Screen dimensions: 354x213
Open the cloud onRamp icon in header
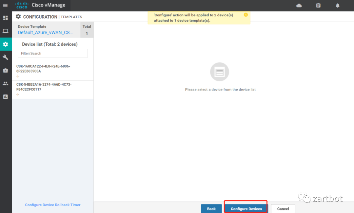tap(299, 6)
